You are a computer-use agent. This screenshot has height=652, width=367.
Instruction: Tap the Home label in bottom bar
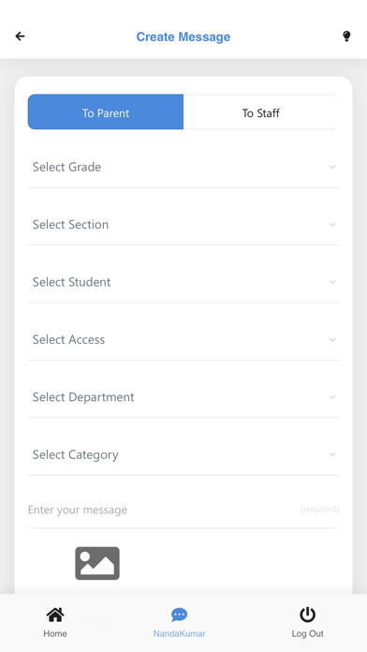tap(55, 633)
